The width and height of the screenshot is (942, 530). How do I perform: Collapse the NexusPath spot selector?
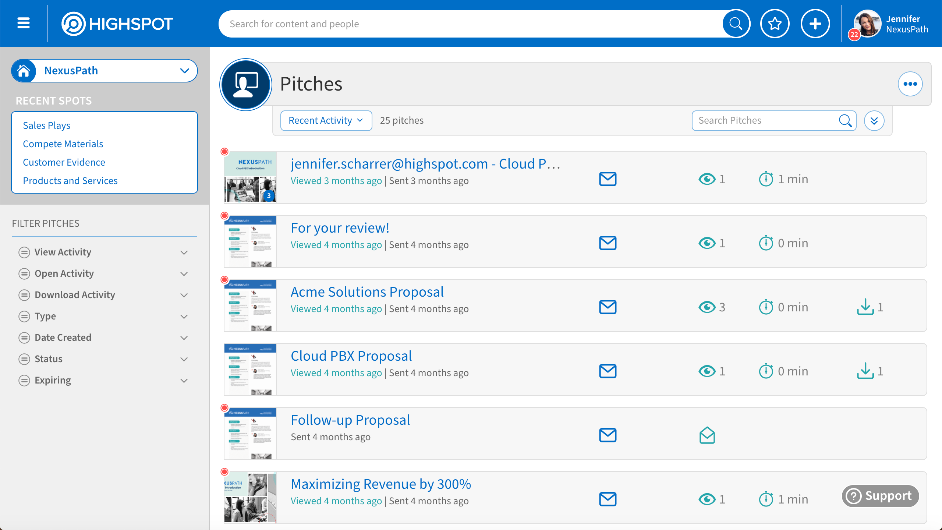[185, 70]
